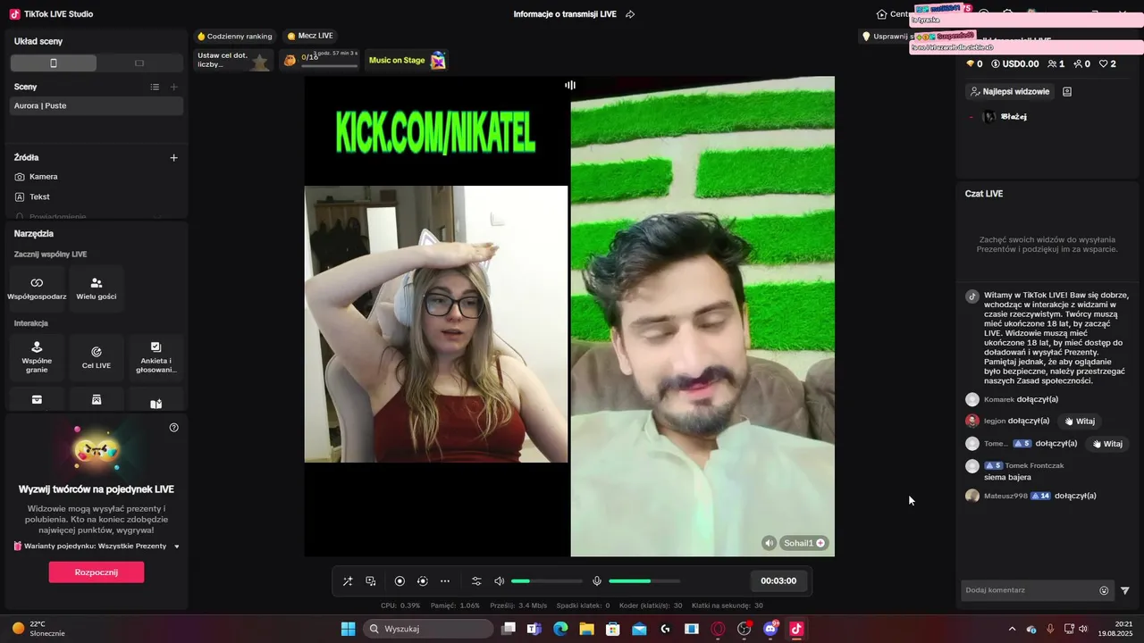The width and height of the screenshot is (1144, 643).
Task: Open the three-dots more options menu
Action: coord(445,581)
